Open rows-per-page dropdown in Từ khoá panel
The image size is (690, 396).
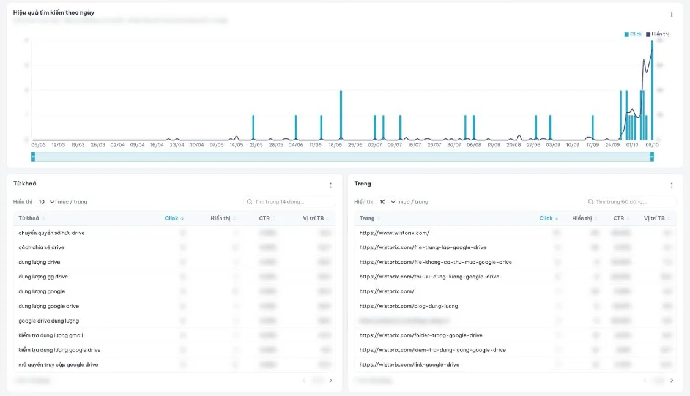46,202
